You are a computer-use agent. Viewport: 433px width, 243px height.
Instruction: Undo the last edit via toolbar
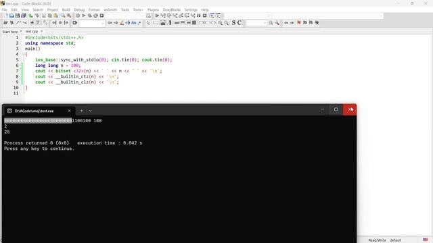(x=30, y=16)
